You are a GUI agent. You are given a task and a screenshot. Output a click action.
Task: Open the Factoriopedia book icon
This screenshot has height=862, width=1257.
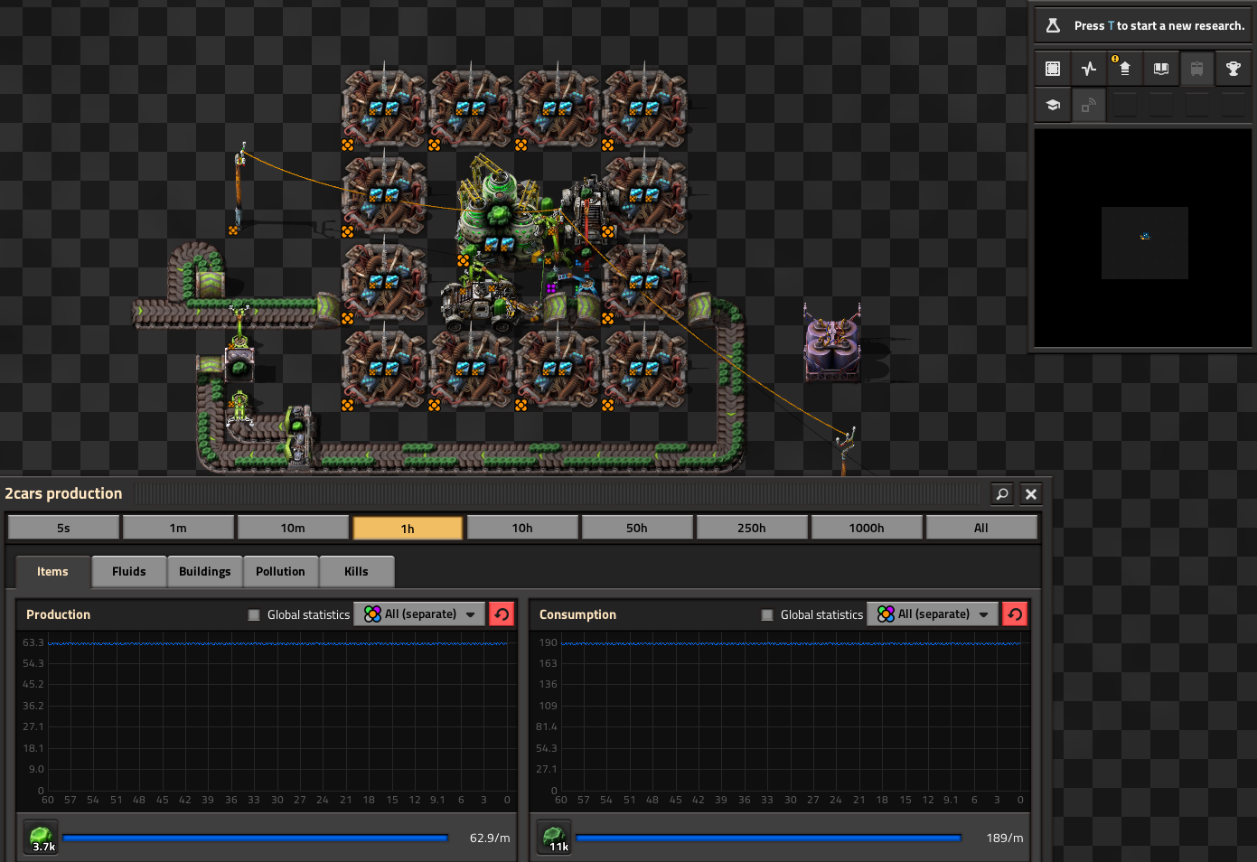1161,69
